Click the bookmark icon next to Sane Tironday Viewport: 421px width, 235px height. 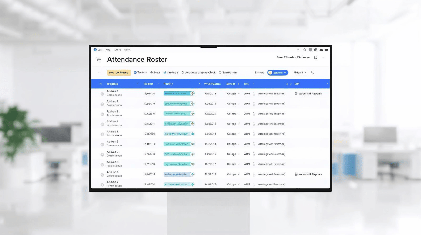[315, 57]
